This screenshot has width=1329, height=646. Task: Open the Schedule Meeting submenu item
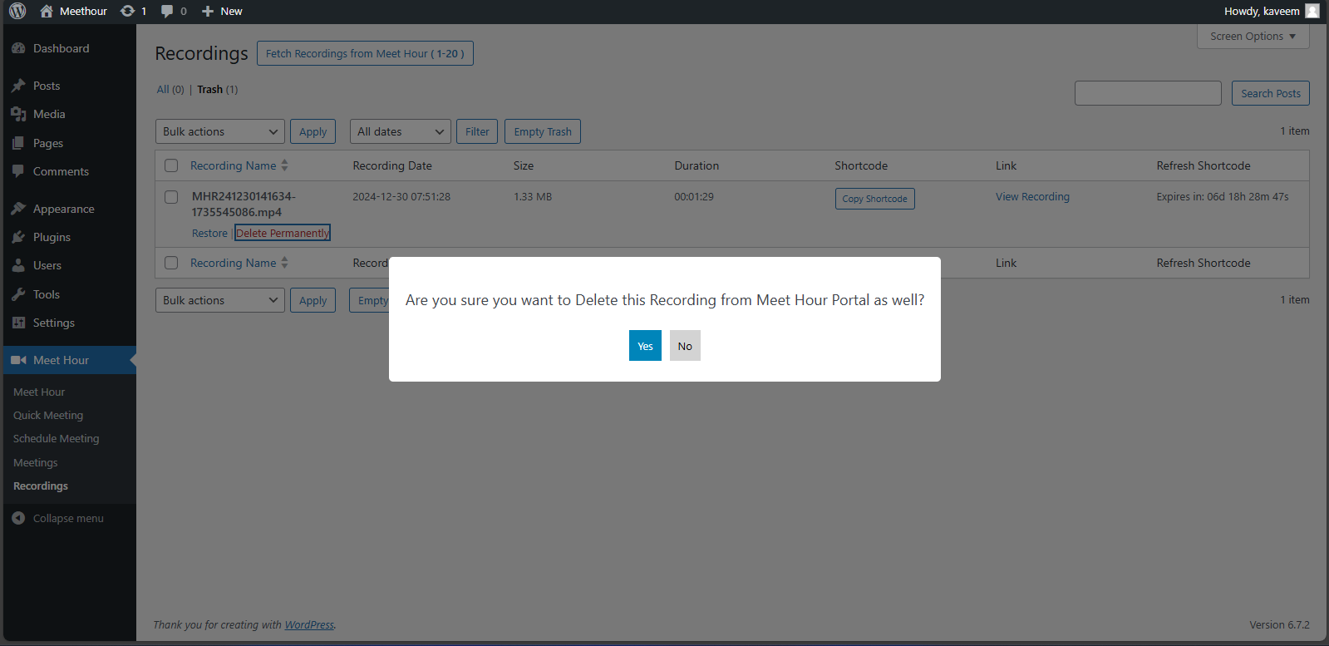57,438
